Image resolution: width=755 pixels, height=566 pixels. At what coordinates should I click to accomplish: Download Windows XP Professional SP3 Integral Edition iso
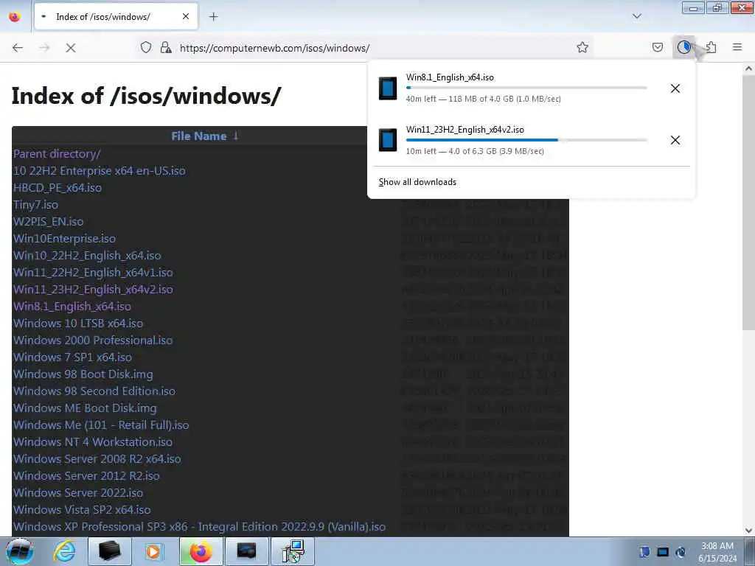point(199,526)
